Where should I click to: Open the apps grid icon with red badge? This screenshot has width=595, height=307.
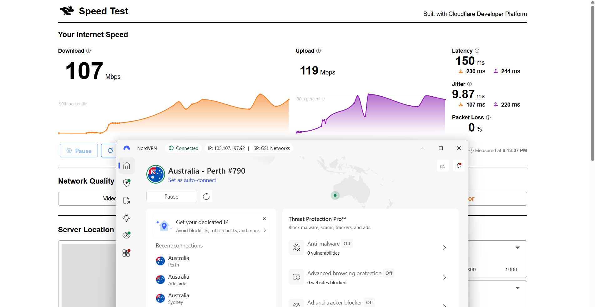(x=126, y=253)
